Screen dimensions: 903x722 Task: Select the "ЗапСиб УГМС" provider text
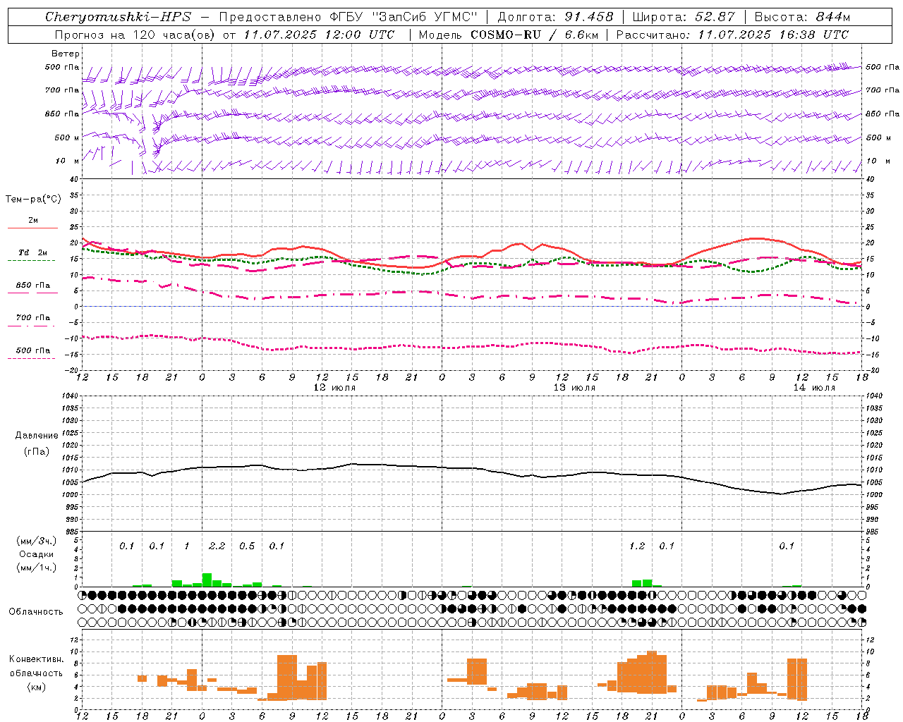coord(424,17)
